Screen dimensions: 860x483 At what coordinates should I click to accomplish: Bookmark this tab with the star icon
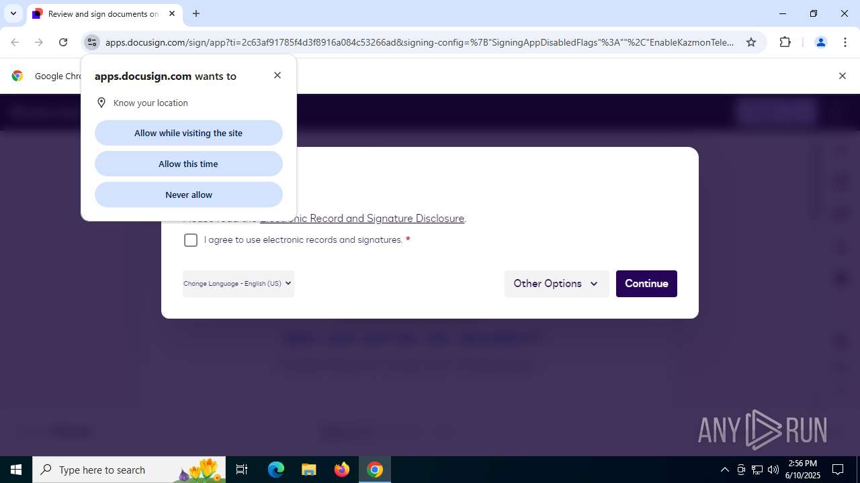click(x=751, y=42)
